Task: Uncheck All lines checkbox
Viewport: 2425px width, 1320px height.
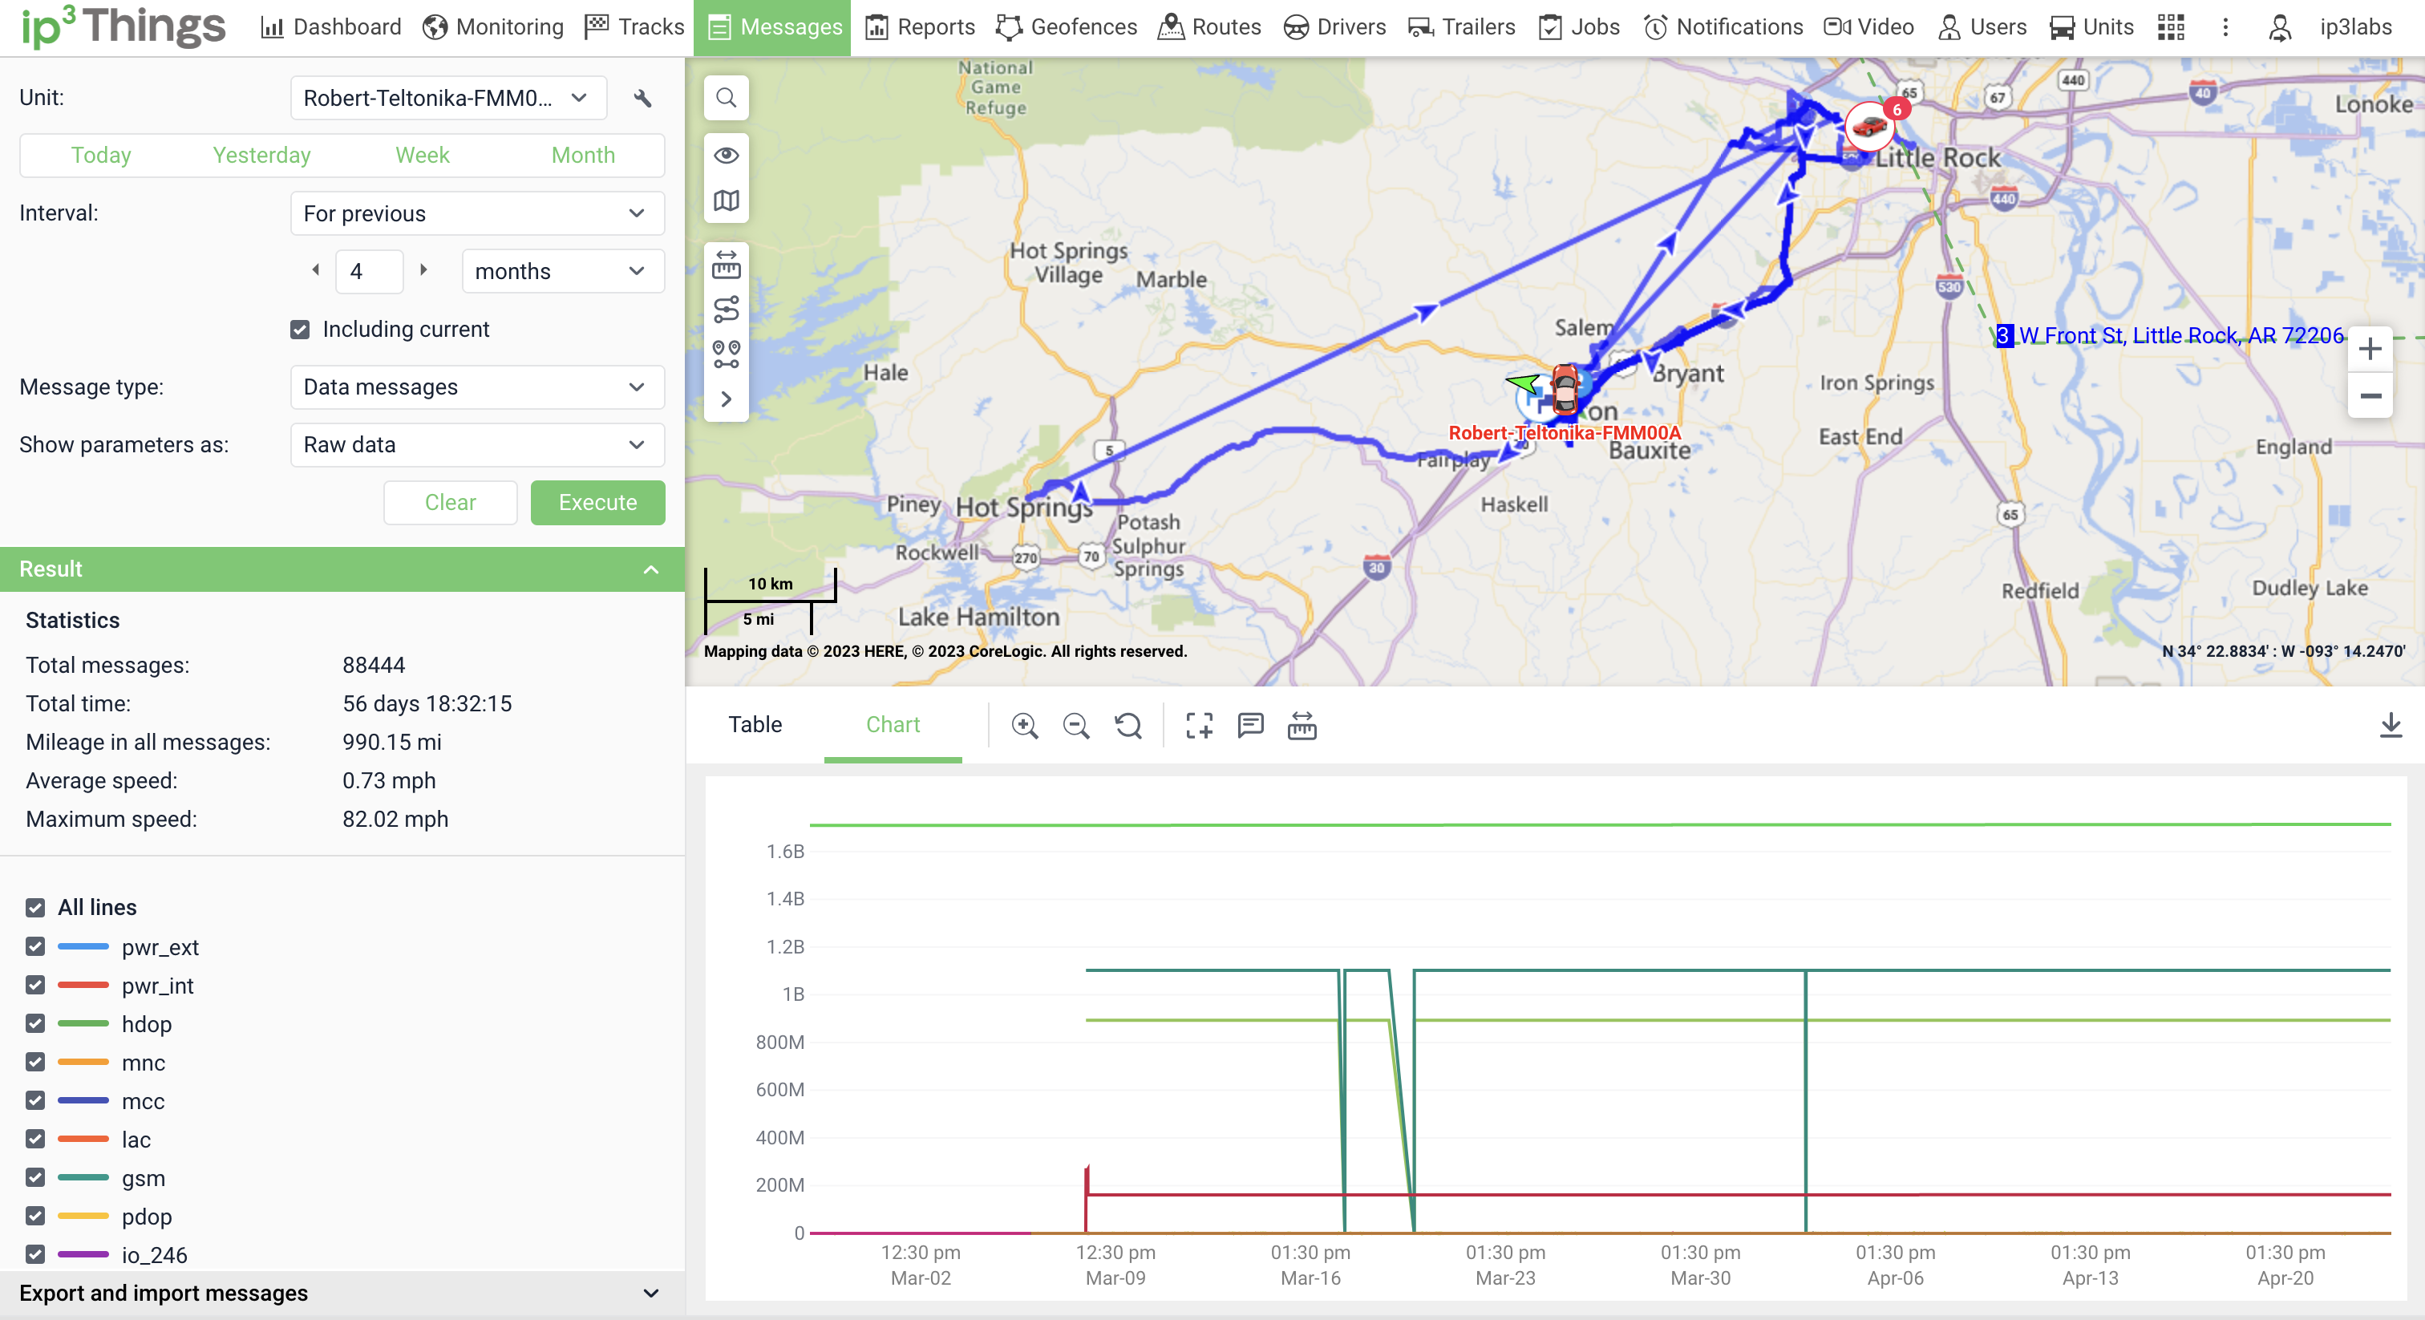Action: tap(36, 908)
